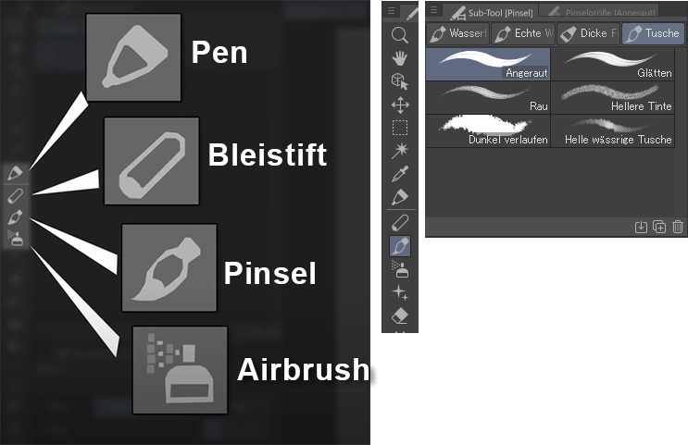Choose the Glätten brush sub-tool

[612, 64]
